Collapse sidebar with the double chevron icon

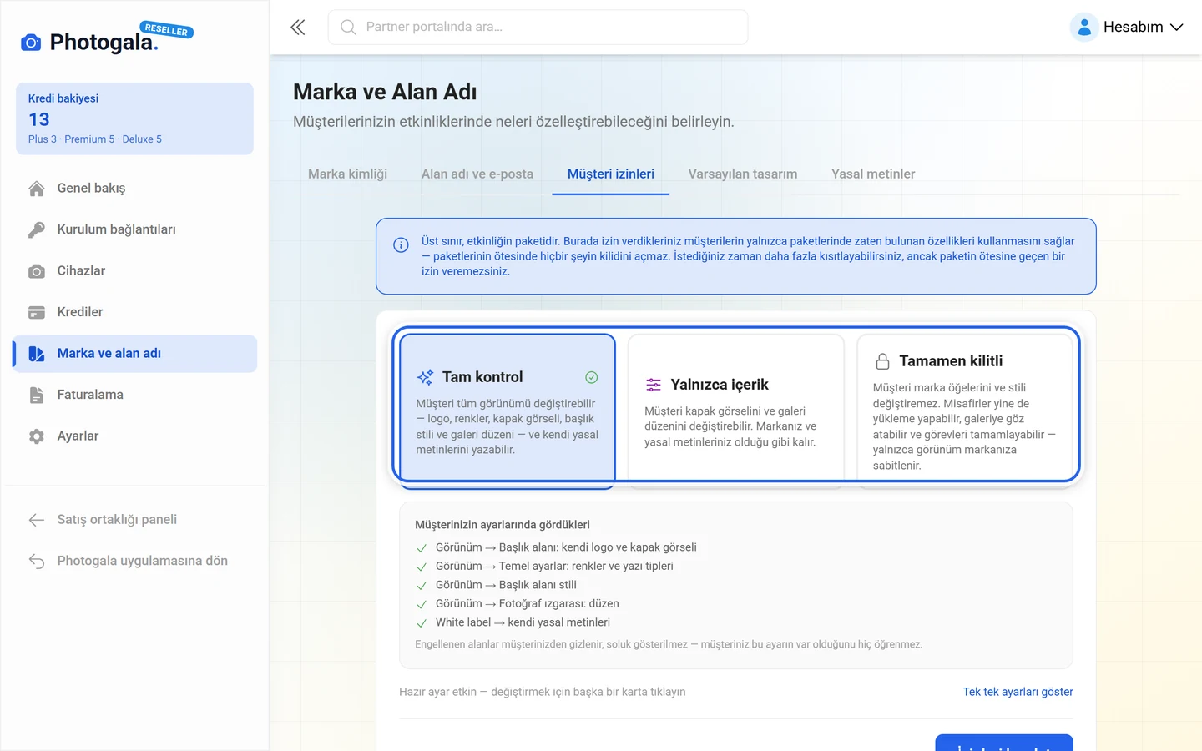point(297,28)
